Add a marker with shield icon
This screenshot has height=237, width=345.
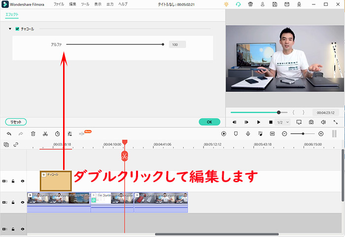(x=236, y=134)
